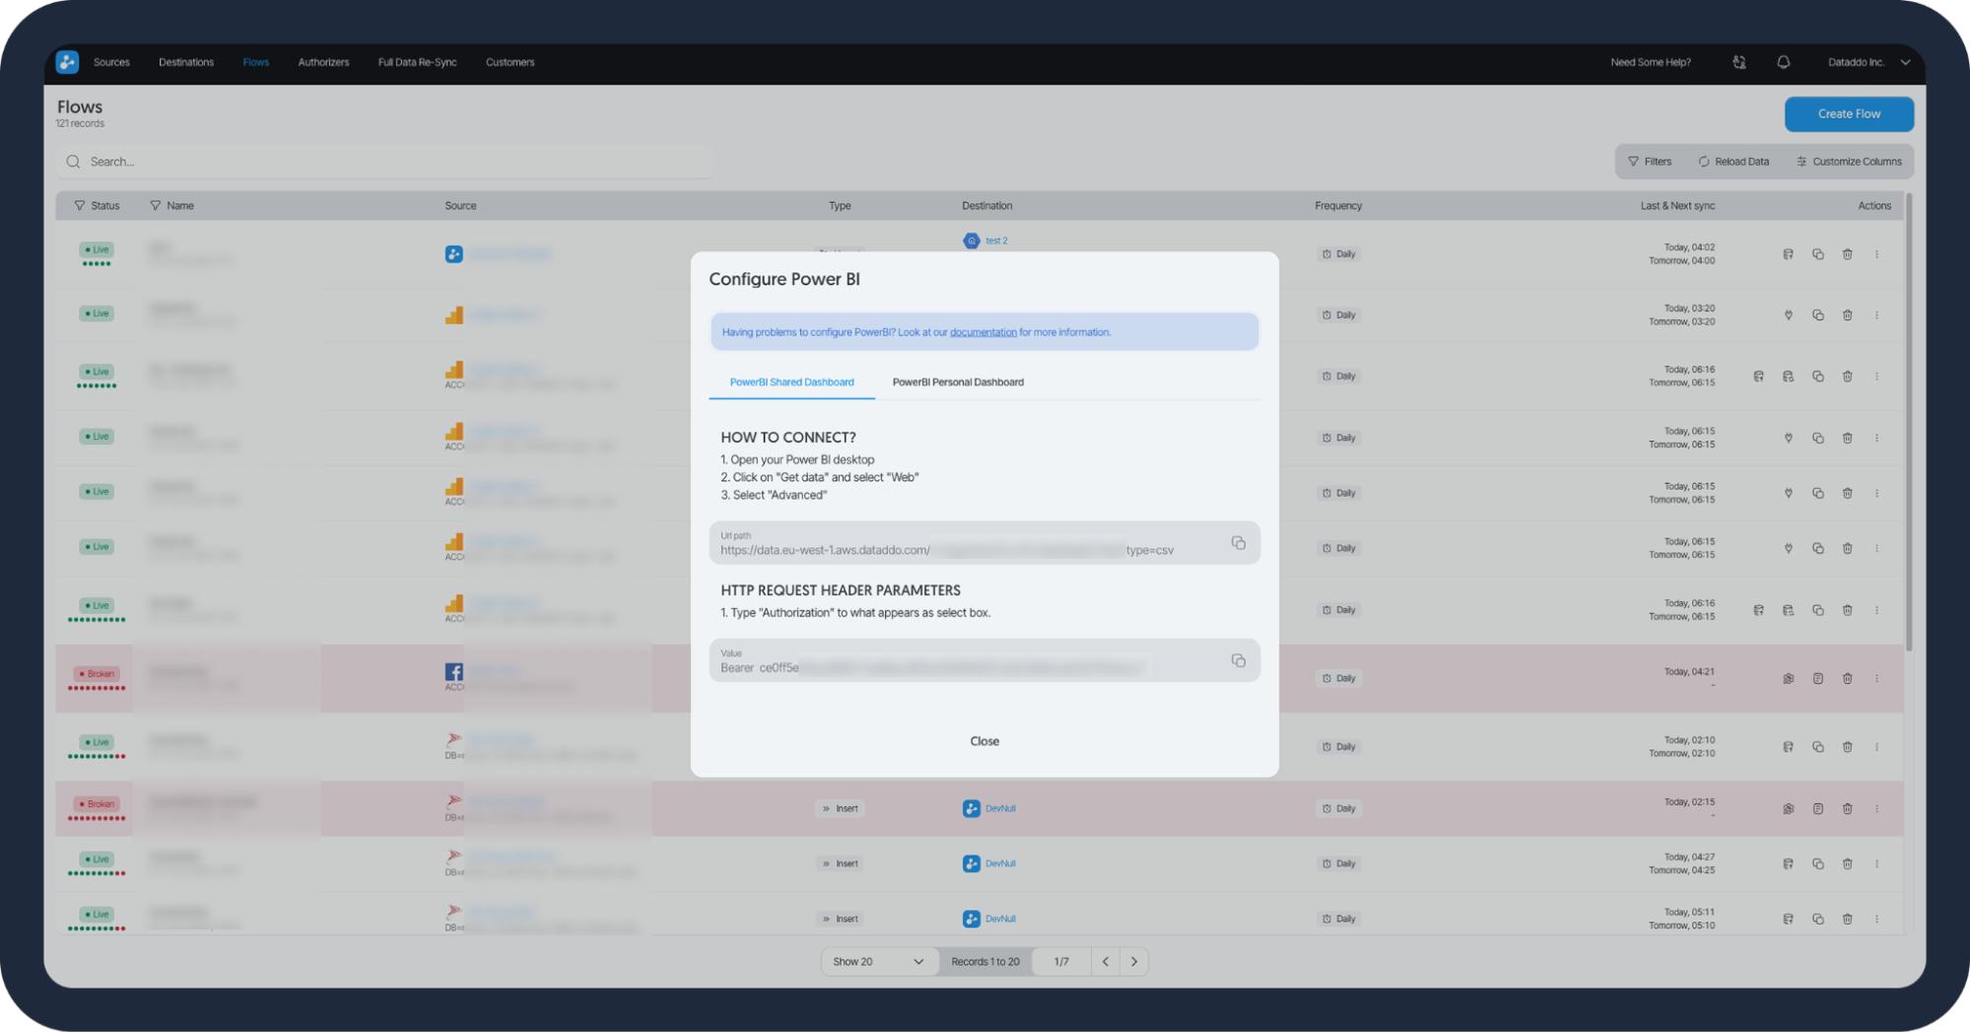The height and width of the screenshot is (1033, 1970).
Task: Close the Configure Power BI dialog
Action: (985, 741)
